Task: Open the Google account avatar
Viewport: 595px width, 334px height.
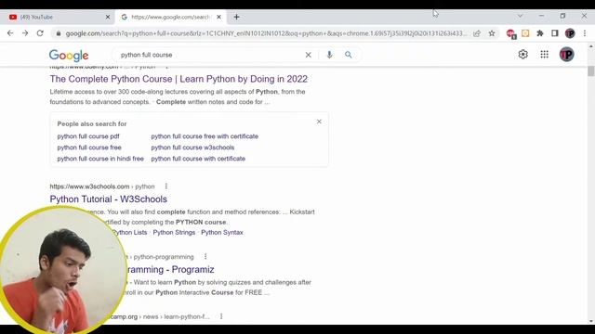Action: 566,55
